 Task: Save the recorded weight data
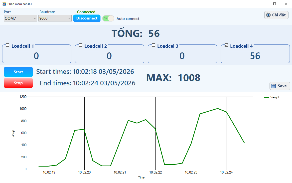point(280,86)
